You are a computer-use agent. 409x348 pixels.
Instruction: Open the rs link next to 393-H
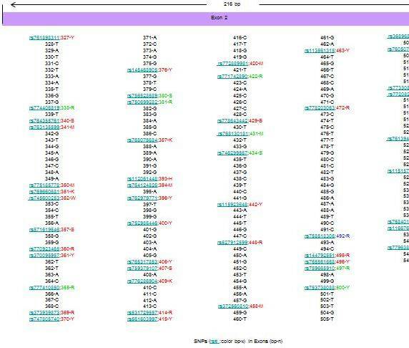[143, 179]
